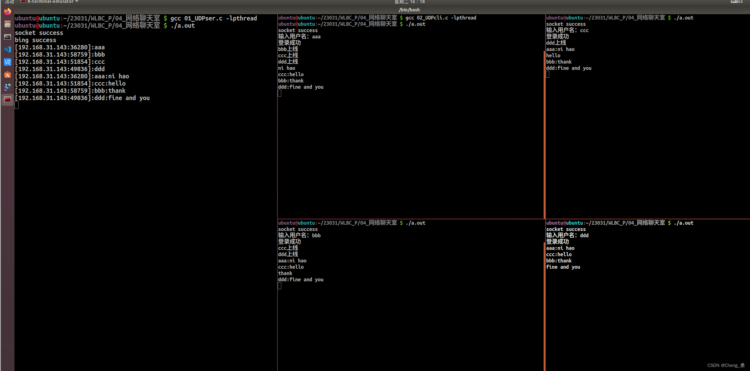Click the ccc pane left scrollbar handle
This screenshot has height=371, width=750.
545,135
